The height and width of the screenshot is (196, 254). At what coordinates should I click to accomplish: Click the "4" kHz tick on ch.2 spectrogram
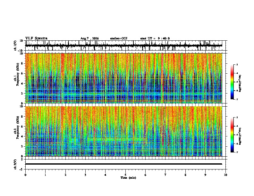click(x=22, y=136)
